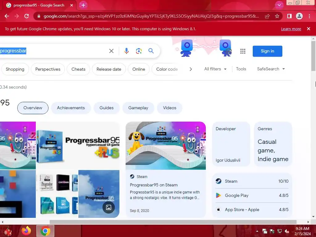Click the tab search dropdown arrow
This screenshot has width=316, height=237.
[279, 5]
